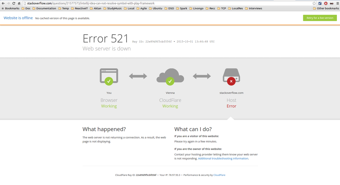Open the Spark bookmarks folder
Viewport: 340px width, 185px height.
(x=182, y=8)
